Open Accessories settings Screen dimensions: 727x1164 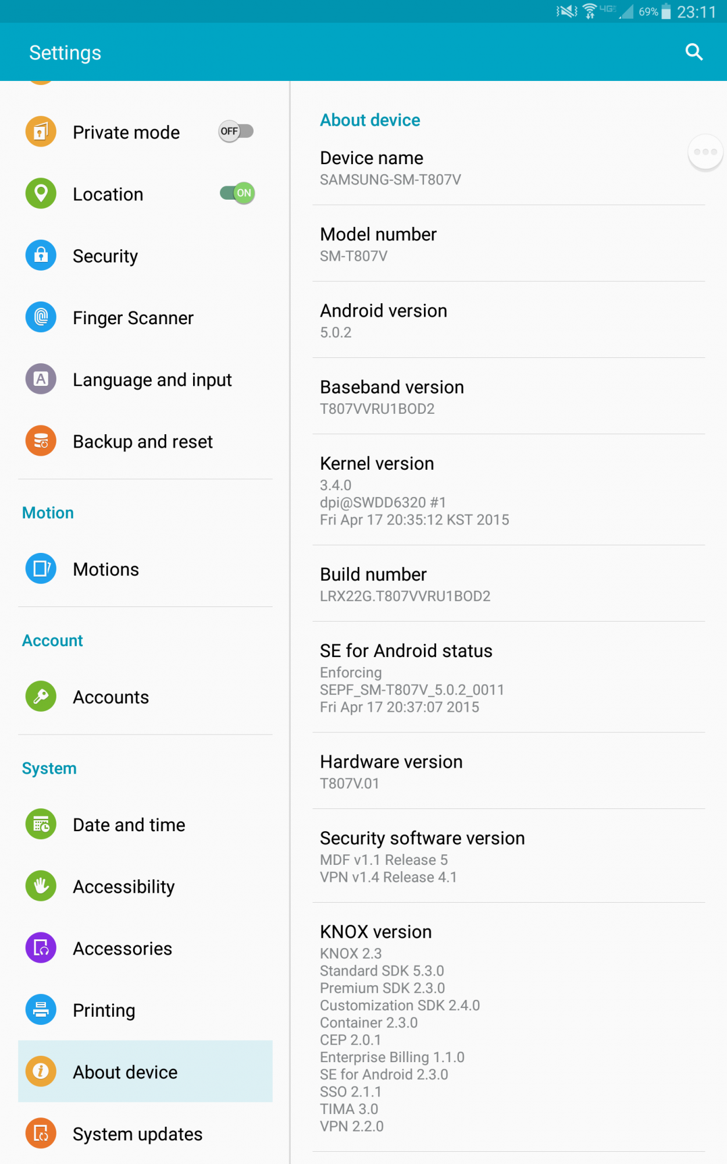tap(122, 949)
